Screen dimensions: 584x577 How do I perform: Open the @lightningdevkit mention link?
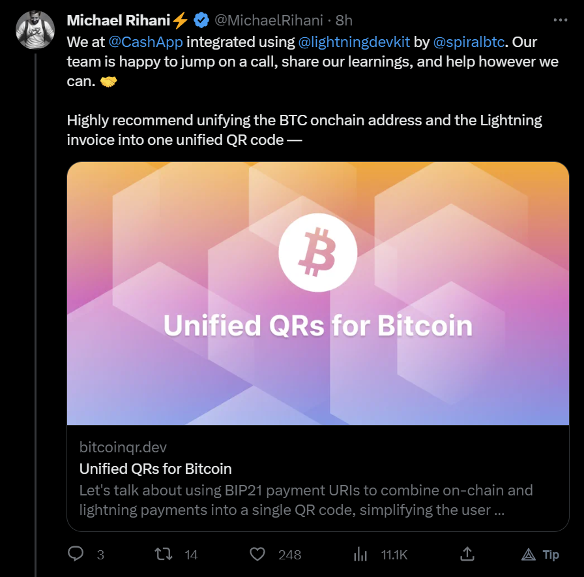coord(354,42)
